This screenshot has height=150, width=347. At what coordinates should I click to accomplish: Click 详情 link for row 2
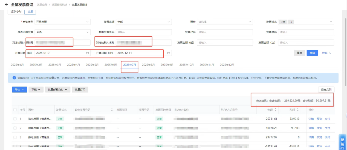coord(311,128)
